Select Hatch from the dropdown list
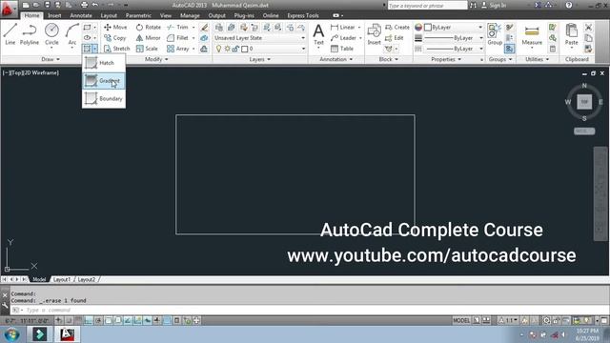This screenshot has width=610, height=343. [x=104, y=63]
